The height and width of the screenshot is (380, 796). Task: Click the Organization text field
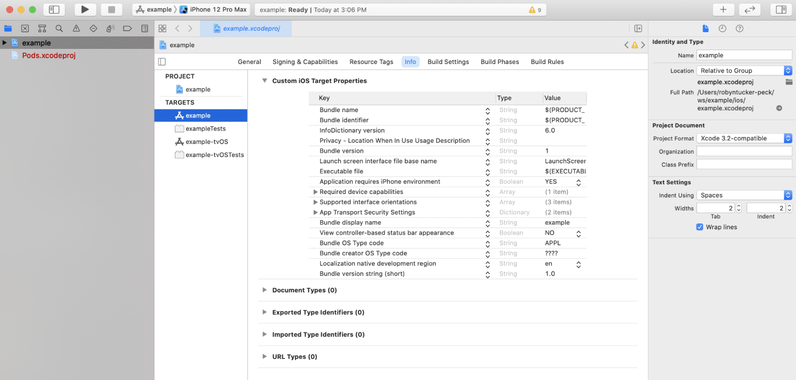tap(744, 151)
